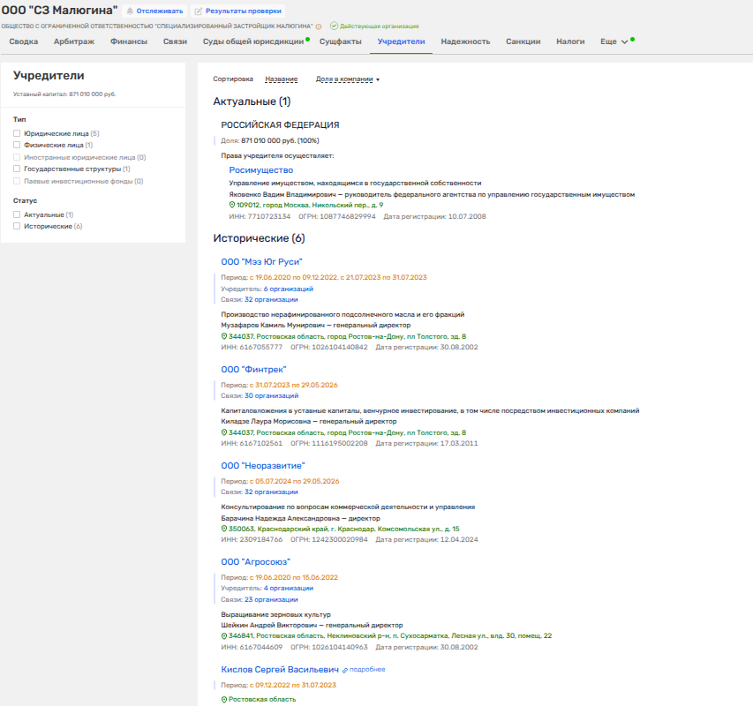Click the ИНН: 7710723134 value
This screenshot has width=753, height=706.
pyautogui.click(x=260, y=216)
